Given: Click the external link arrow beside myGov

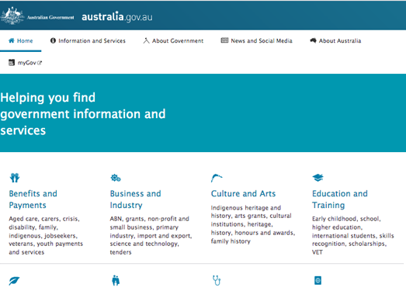Looking at the screenshot, I should pos(40,63).
